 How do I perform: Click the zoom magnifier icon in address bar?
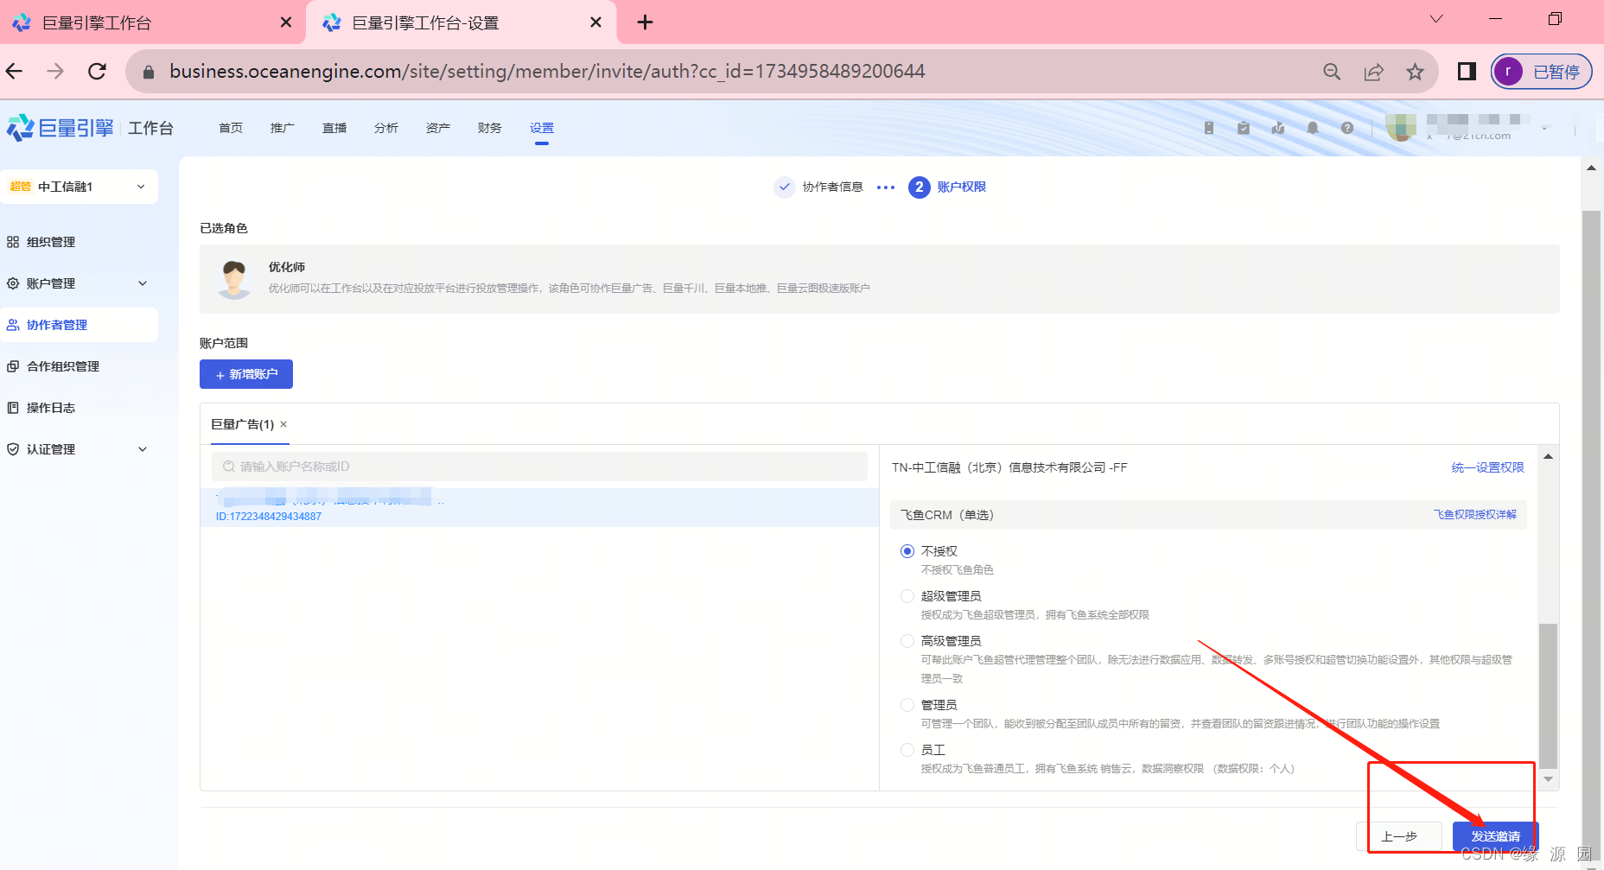[x=1332, y=72]
